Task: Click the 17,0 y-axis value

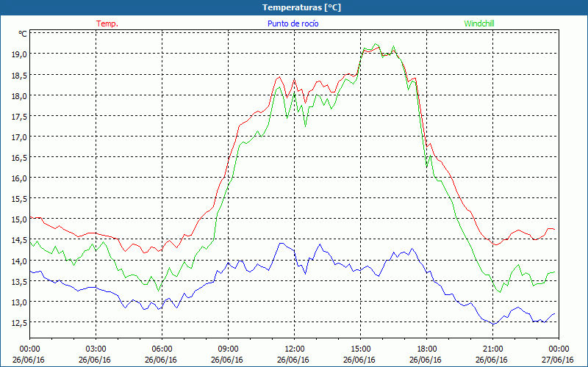Action: pyautogui.click(x=21, y=137)
